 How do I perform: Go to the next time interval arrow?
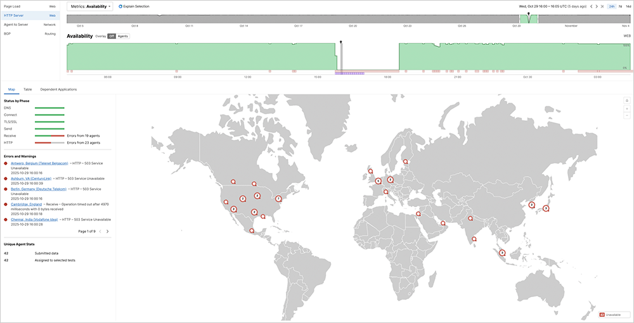[x=597, y=6]
